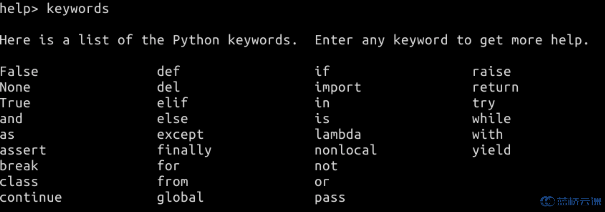Click on the 'global' keyword
605x212 pixels.
click(180, 198)
